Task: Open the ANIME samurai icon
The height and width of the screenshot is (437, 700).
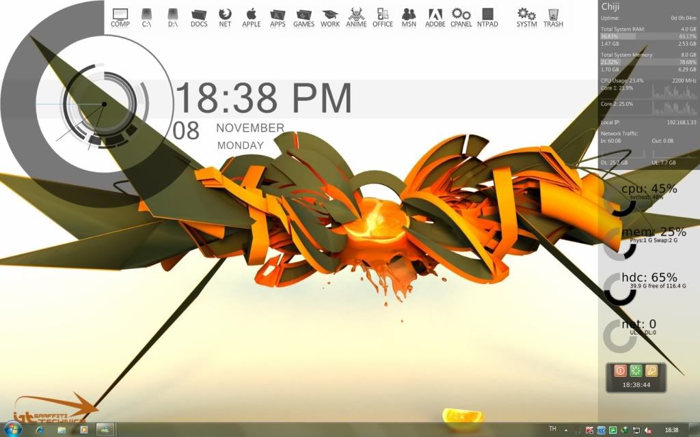Action: [356, 18]
